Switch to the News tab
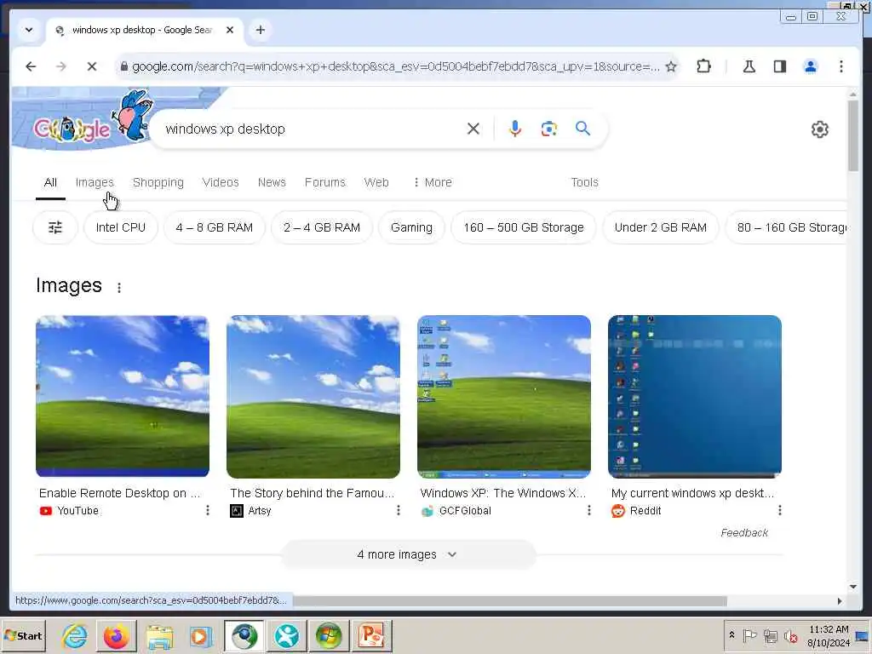The image size is (872, 654). click(x=272, y=182)
